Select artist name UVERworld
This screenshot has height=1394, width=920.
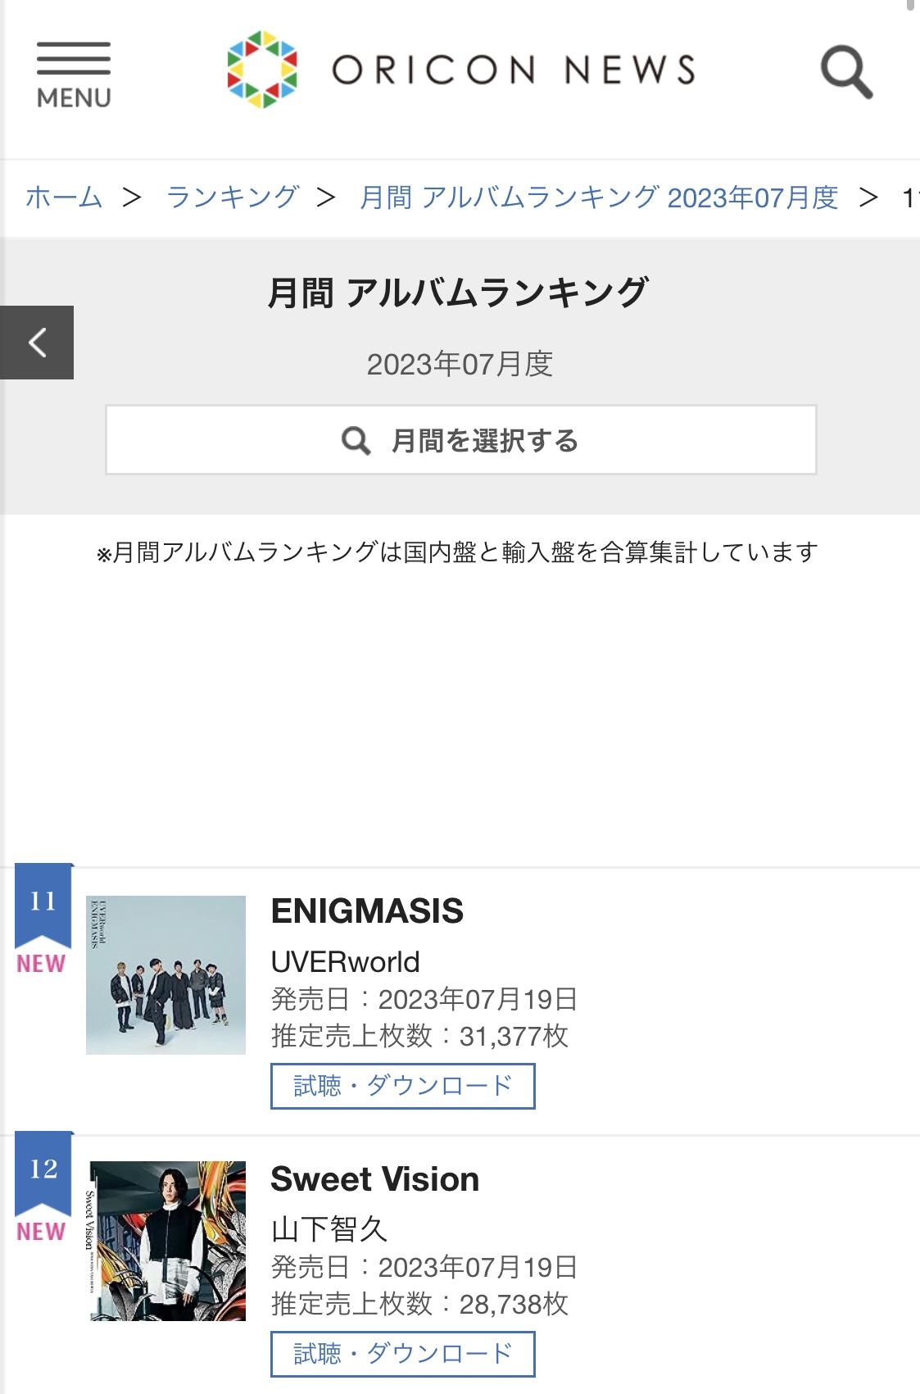(345, 962)
